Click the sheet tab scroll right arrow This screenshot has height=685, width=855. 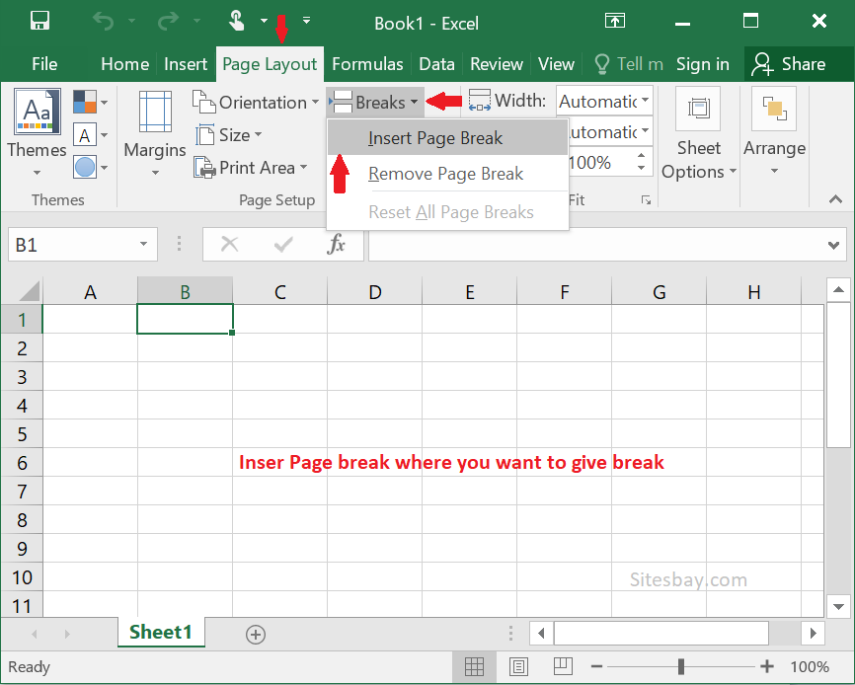(x=67, y=634)
